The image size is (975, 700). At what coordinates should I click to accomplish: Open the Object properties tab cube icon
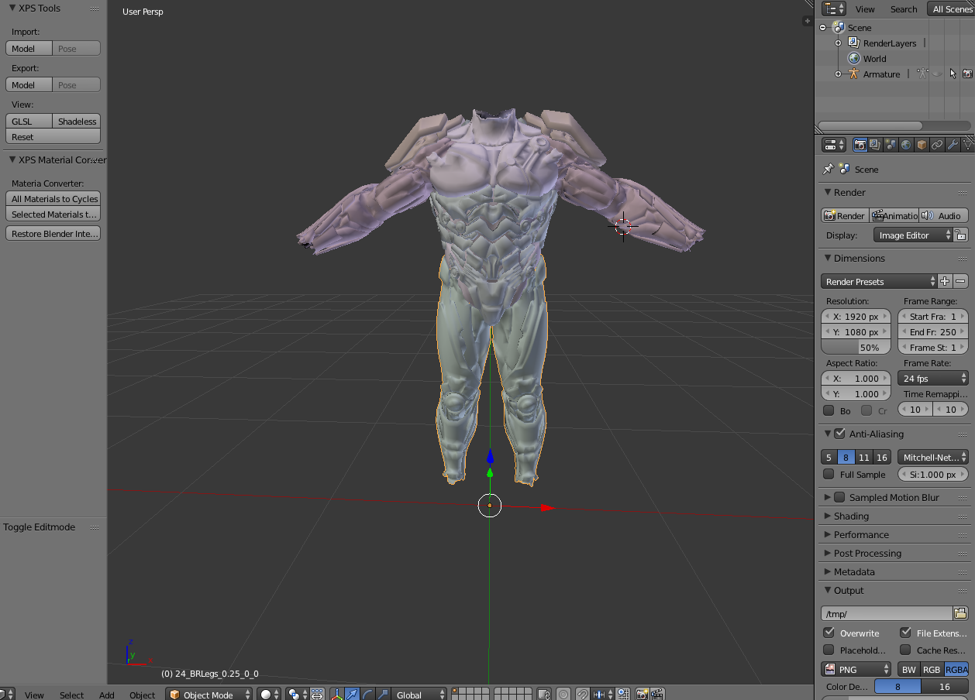tap(922, 145)
